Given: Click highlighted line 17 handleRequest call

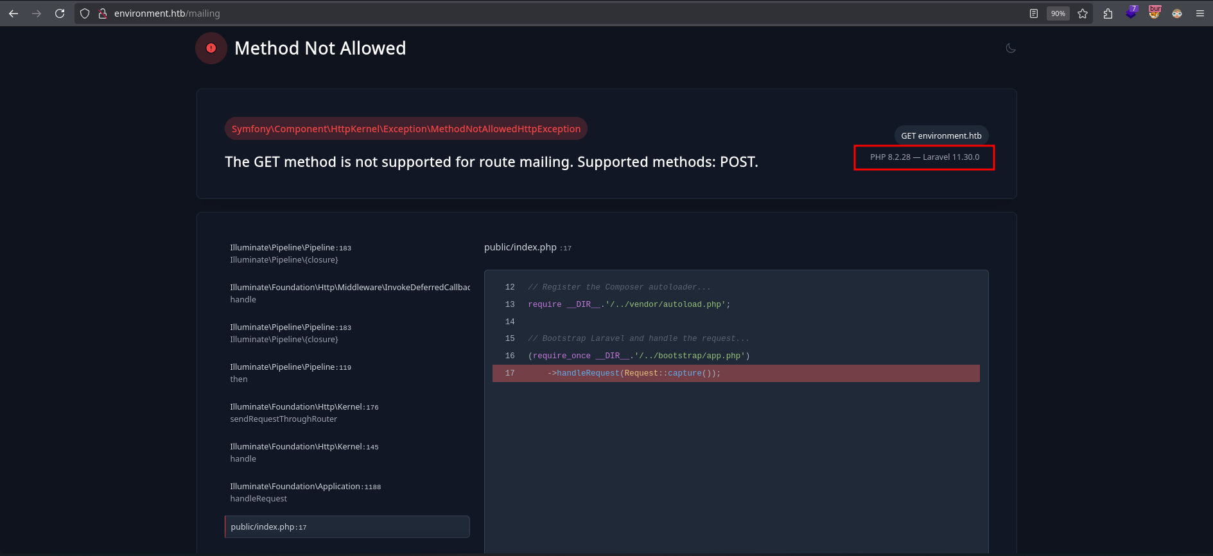Looking at the screenshot, I should pos(736,373).
